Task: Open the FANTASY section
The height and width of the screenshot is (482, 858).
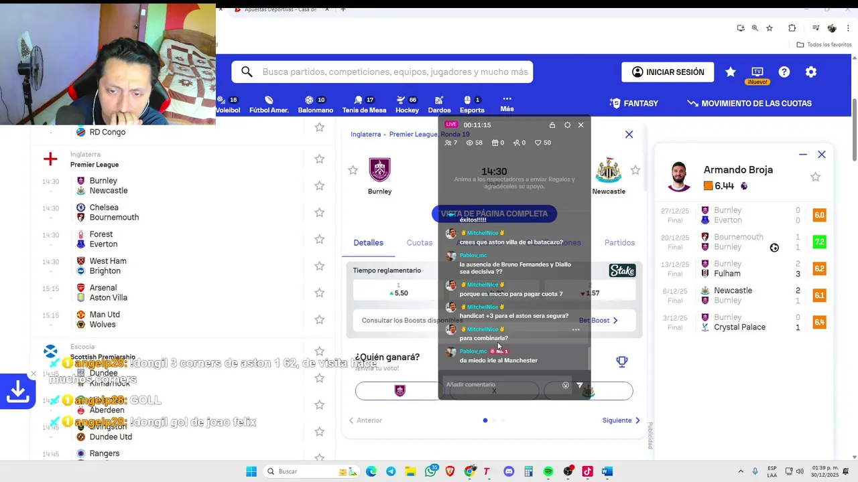Action: pyautogui.click(x=634, y=103)
